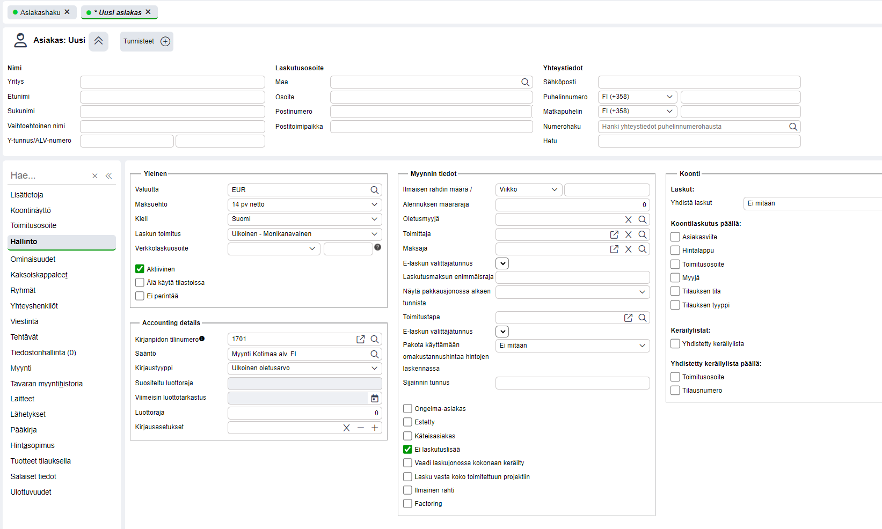Close the Uusi asiakas tab

click(148, 12)
